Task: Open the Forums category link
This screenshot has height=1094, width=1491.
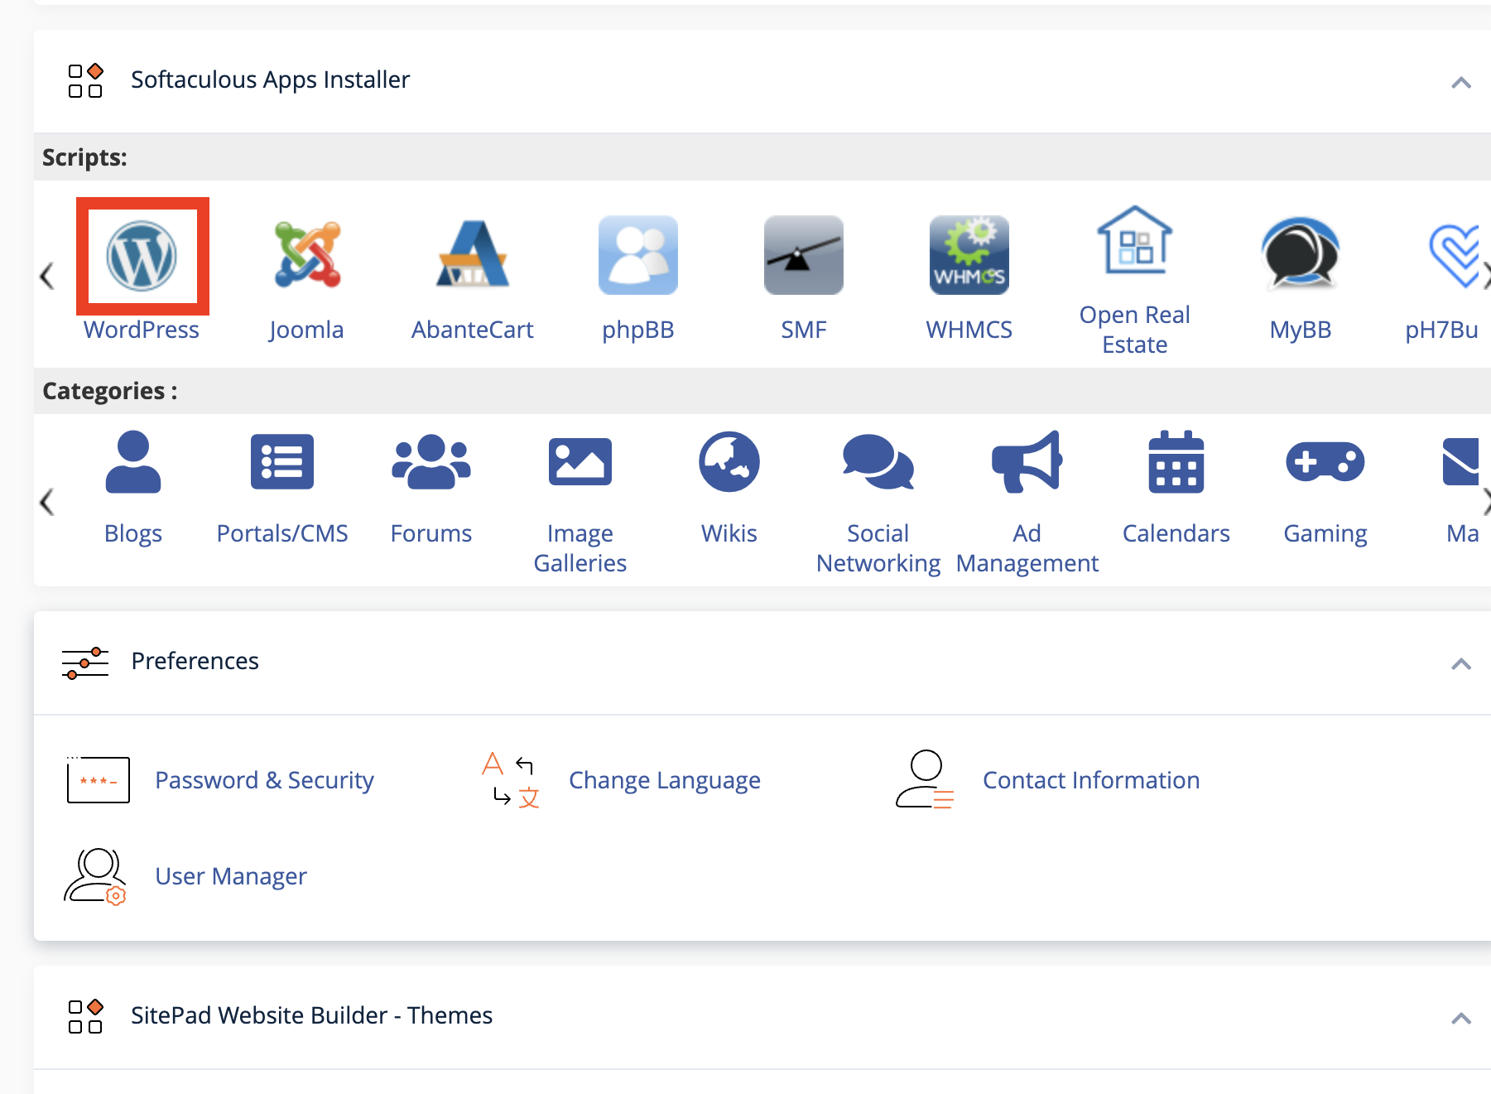Action: pyautogui.click(x=431, y=533)
